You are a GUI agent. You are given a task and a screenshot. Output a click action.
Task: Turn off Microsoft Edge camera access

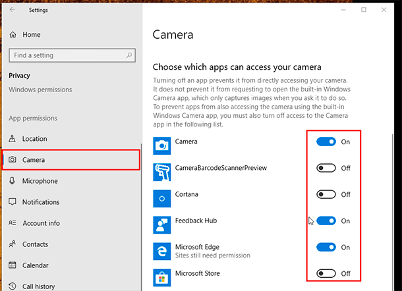pyautogui.click(x=326, y=248)
